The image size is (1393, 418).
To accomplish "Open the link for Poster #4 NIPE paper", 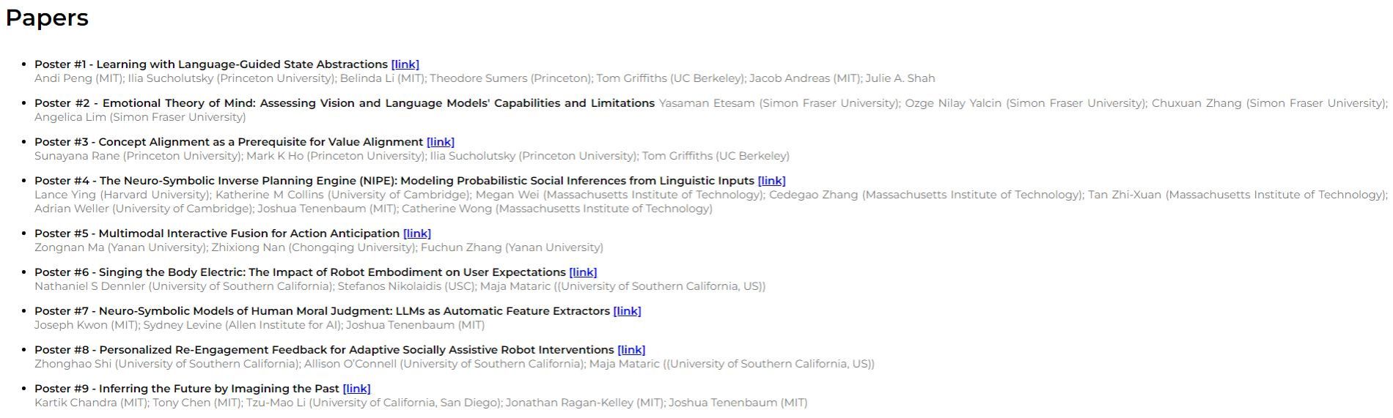I will click(771, 181).
